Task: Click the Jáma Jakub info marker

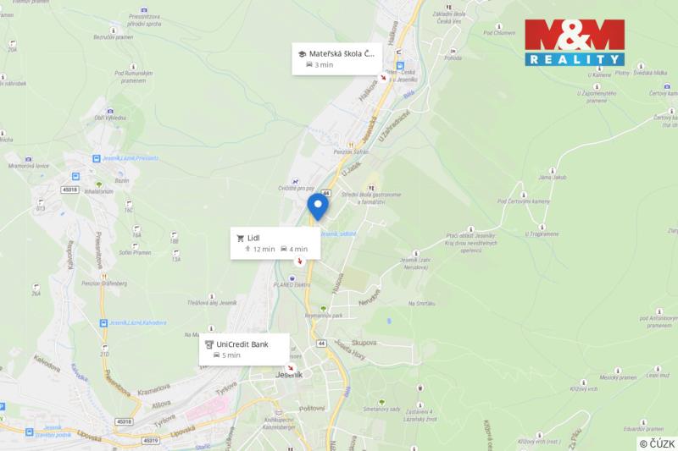Action: [x=553, y=171]
